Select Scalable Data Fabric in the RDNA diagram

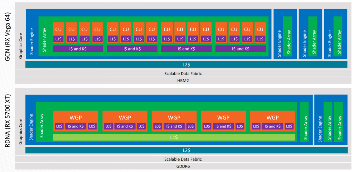point(183,159)
